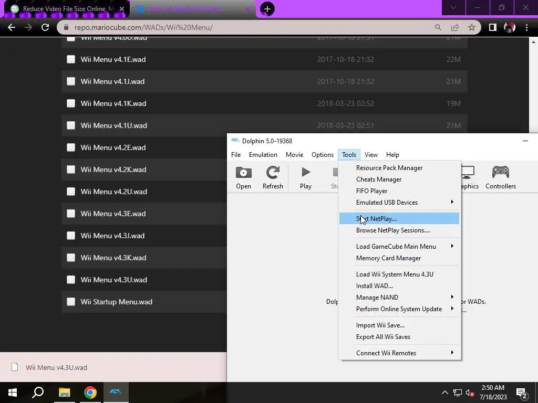Open the Wii Menu v4.2U.wad link
The image size is (538, 403).
click(114, 192)
